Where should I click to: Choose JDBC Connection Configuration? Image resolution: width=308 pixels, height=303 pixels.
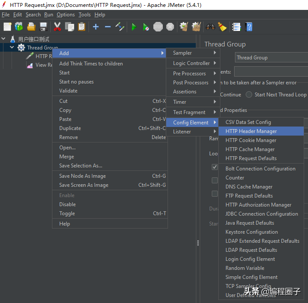[261, 214]
